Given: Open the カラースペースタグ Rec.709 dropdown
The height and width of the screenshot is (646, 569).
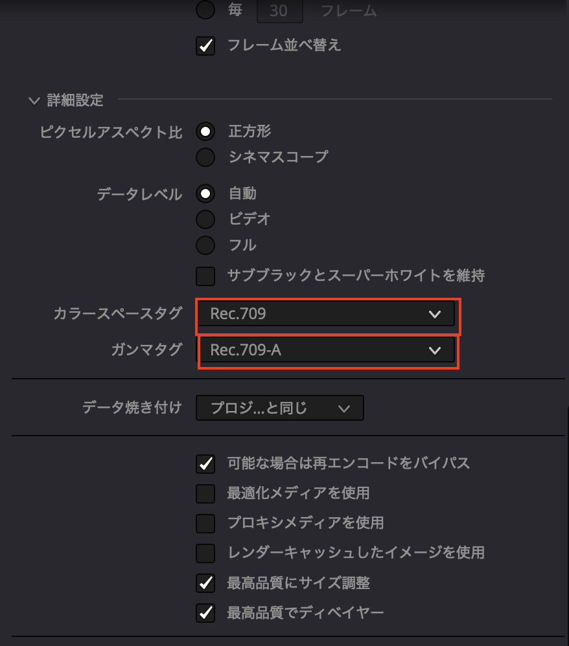Looking at the screenshot, I should [x=327, y=315].
